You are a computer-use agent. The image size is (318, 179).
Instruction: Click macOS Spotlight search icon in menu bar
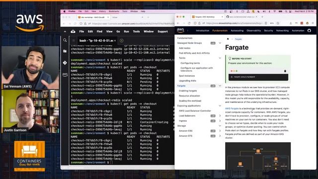coord(286,11)
